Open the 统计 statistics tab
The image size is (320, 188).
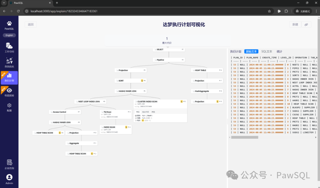279,51
